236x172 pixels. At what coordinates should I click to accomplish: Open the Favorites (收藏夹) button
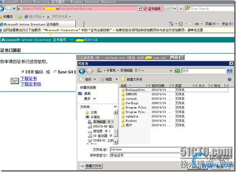click(6, 16)
